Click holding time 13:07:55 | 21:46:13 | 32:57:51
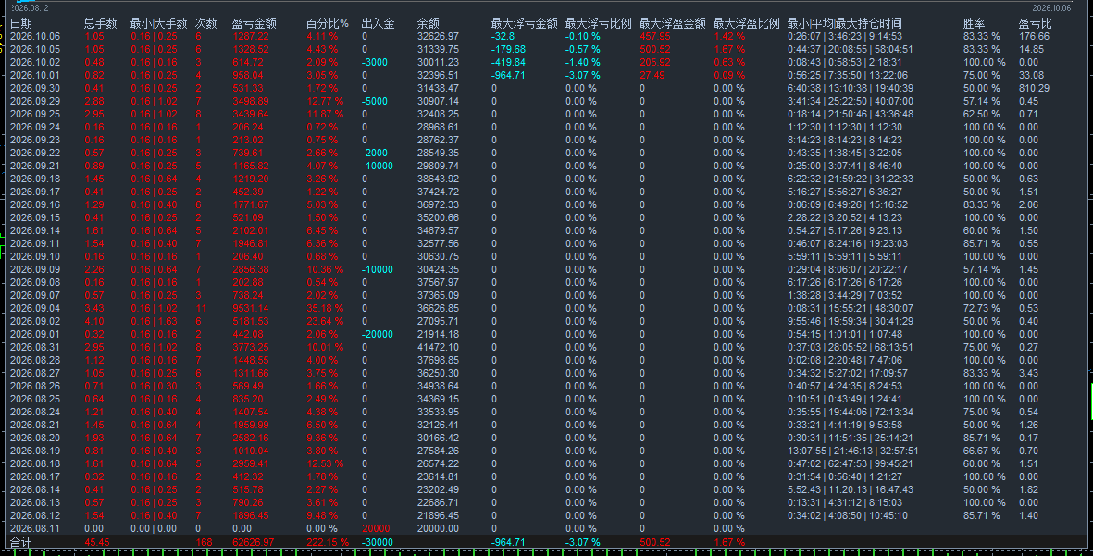Screen dimensions: 1093x556 point(852,451)
